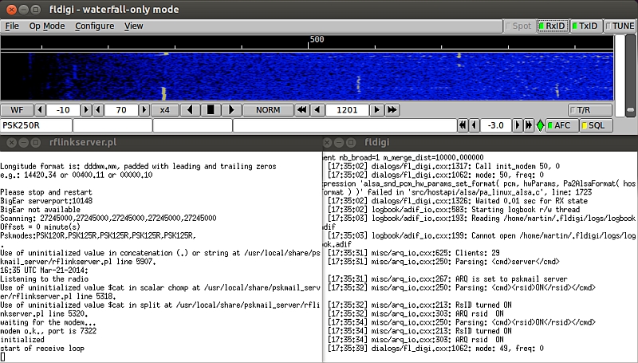Toggle TxID transmit identification
The height and width of the screenshot is (363, 638).
coord(585,26)
